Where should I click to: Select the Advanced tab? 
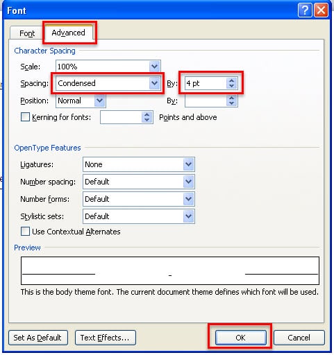click(x=69, y=33)
